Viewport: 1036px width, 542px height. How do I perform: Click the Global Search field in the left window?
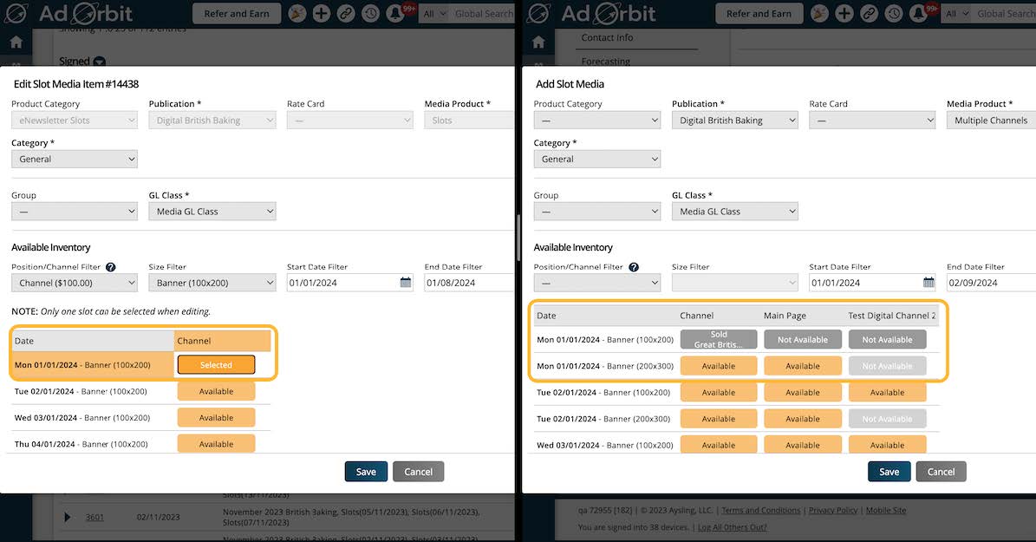tap(484, 13)
